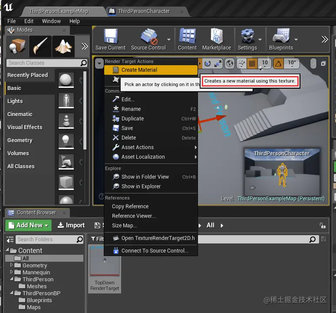336x313 pixels.
Task: Select All Classes category
Action: click(x=30, y=166)
